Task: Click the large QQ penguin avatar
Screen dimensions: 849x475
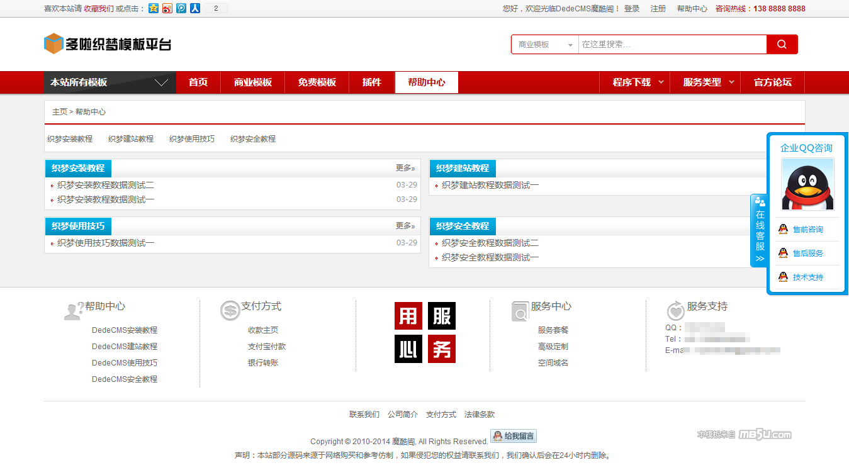Action: 807,184
